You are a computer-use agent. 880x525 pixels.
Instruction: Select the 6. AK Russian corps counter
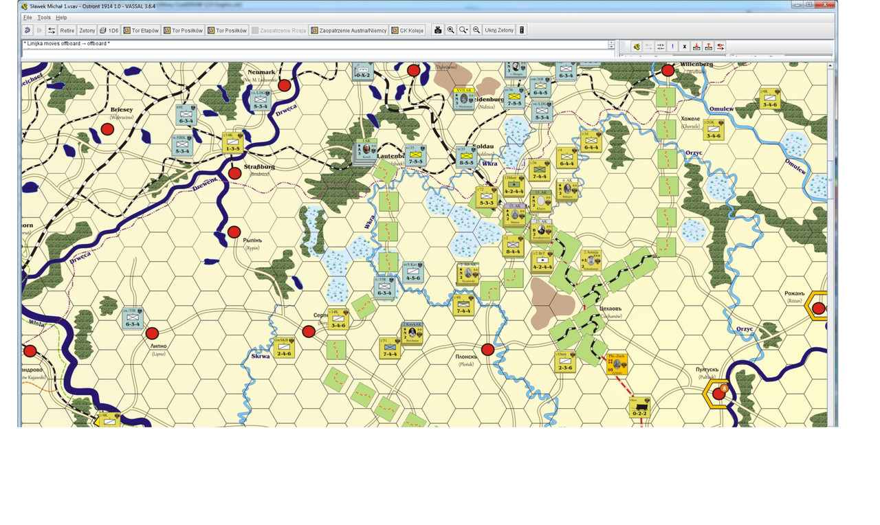coord(569,189)
